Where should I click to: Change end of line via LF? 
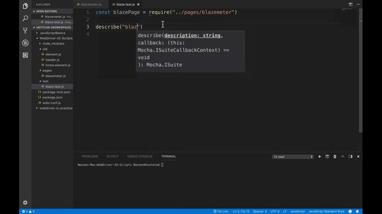click(x=285, y=212)
